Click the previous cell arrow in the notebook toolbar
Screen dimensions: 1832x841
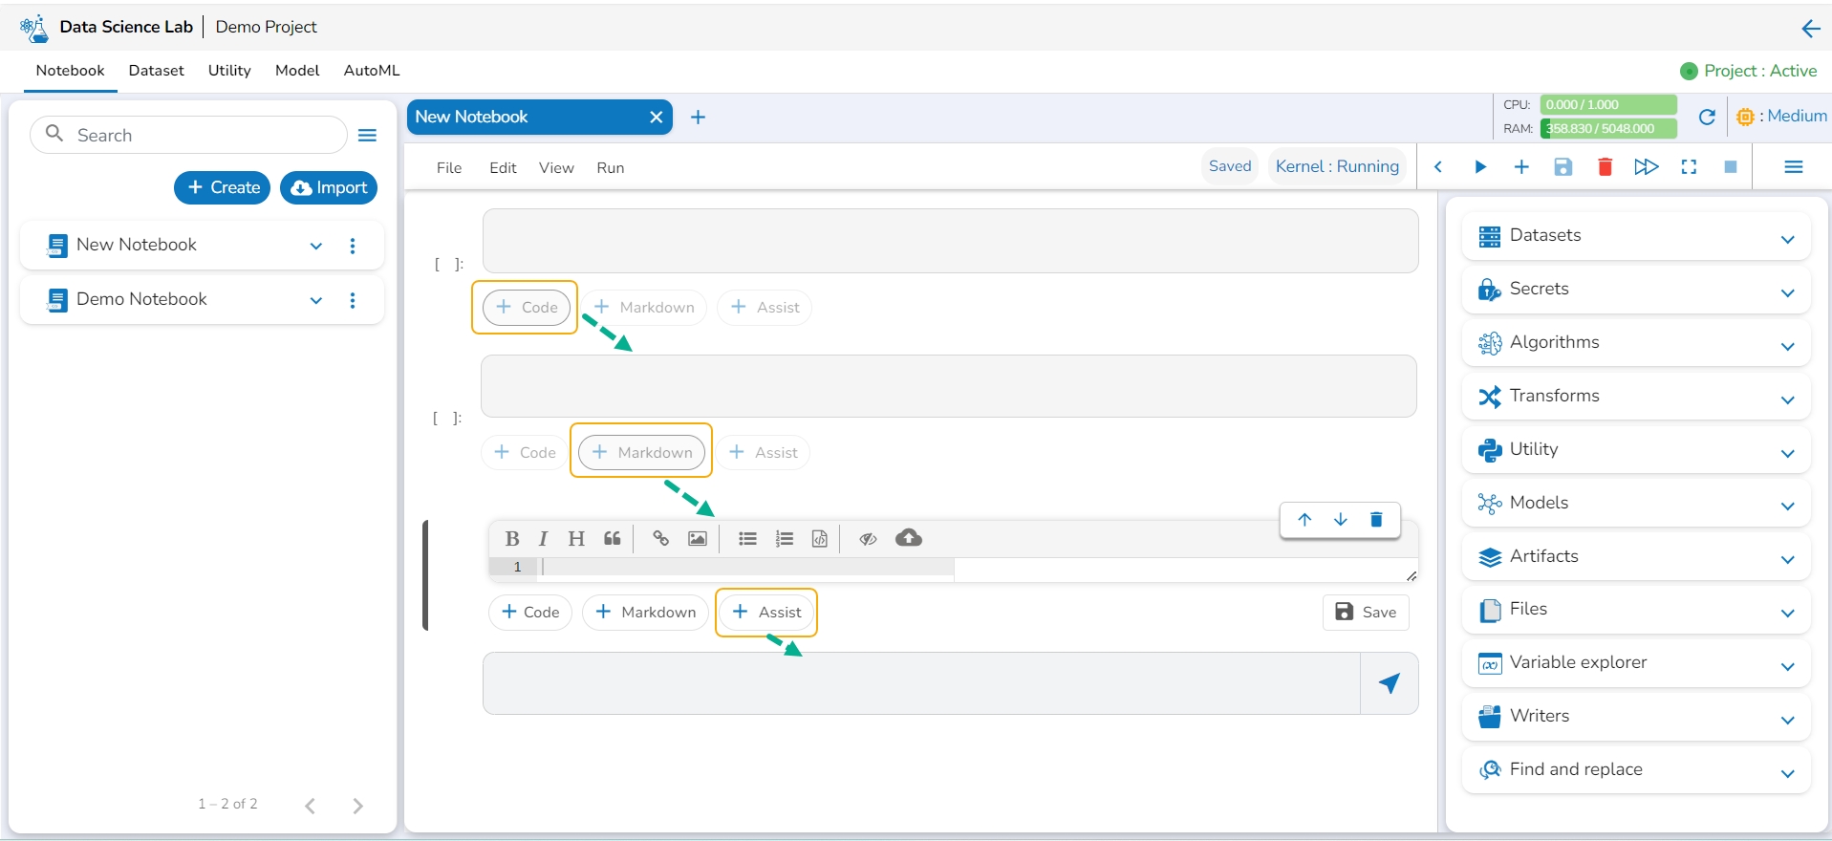click(1438, 167)
